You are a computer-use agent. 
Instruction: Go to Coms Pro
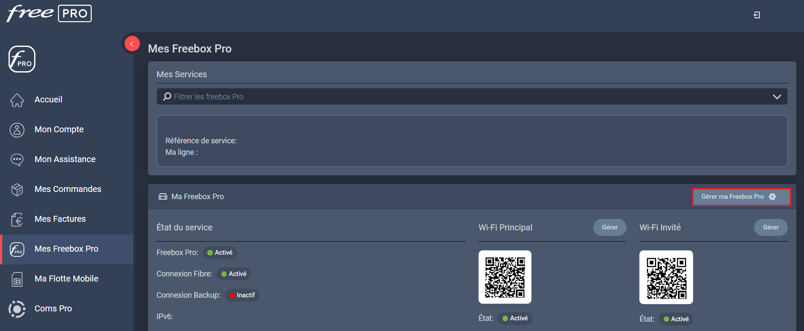pyautogui.click(x=67, y=309)
